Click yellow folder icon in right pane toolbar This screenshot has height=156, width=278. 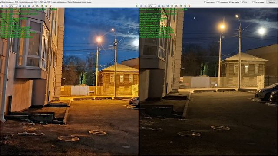click(185, 6)
